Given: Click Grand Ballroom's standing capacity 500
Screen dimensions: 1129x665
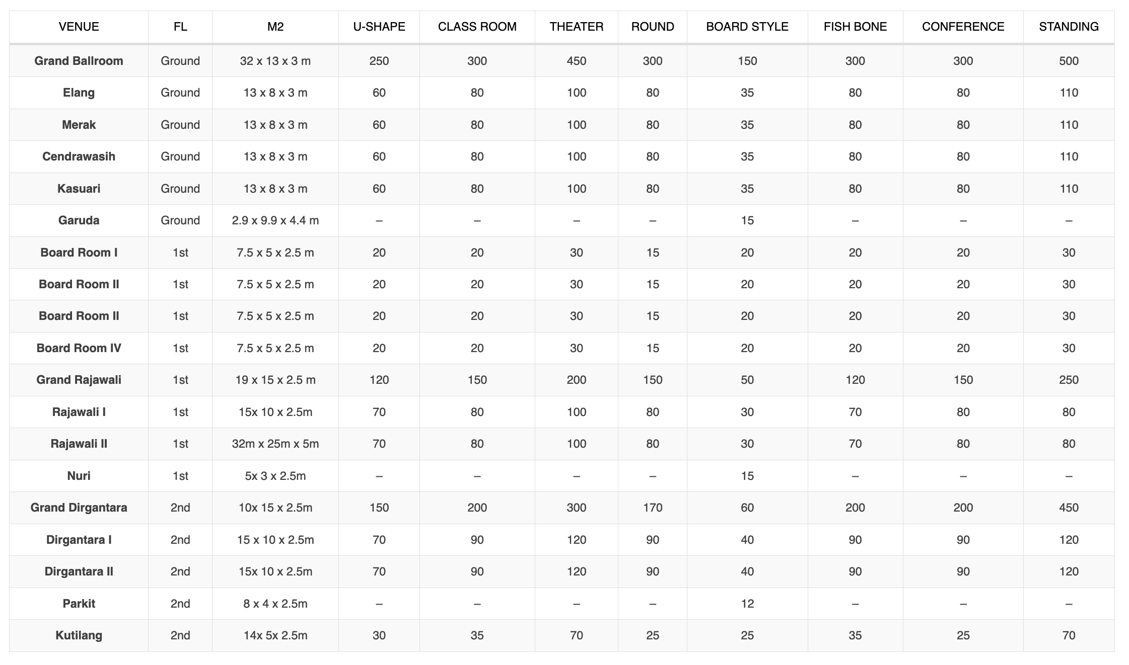Looking at the screenshot, I should click(1069, 61).
